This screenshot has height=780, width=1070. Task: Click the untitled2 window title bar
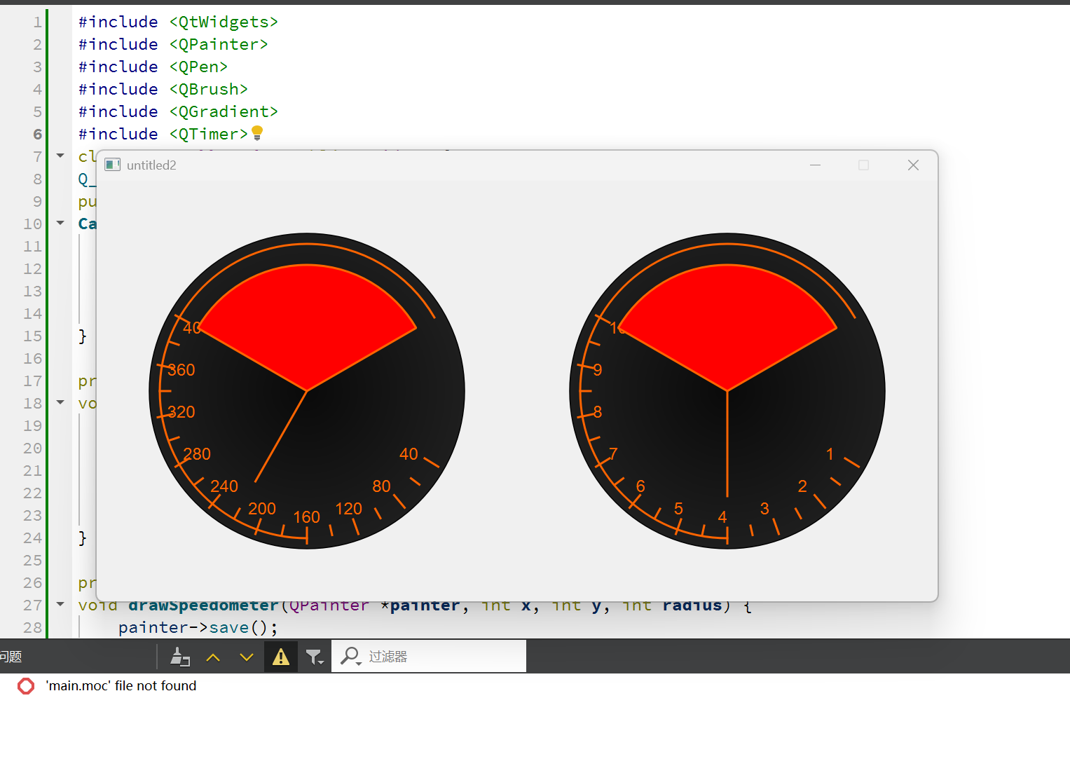(455, 165)
